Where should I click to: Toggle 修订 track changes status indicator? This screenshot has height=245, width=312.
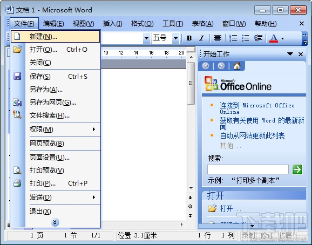click(267, 236)
